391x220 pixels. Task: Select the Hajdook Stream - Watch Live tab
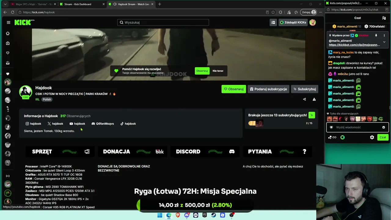pyautogui.click(x=131, y=4)
